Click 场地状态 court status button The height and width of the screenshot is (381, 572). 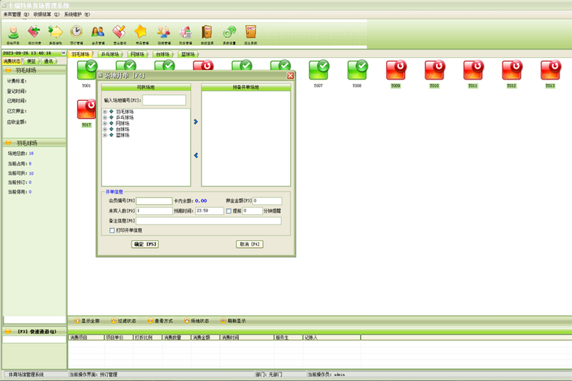pos(196,321)
